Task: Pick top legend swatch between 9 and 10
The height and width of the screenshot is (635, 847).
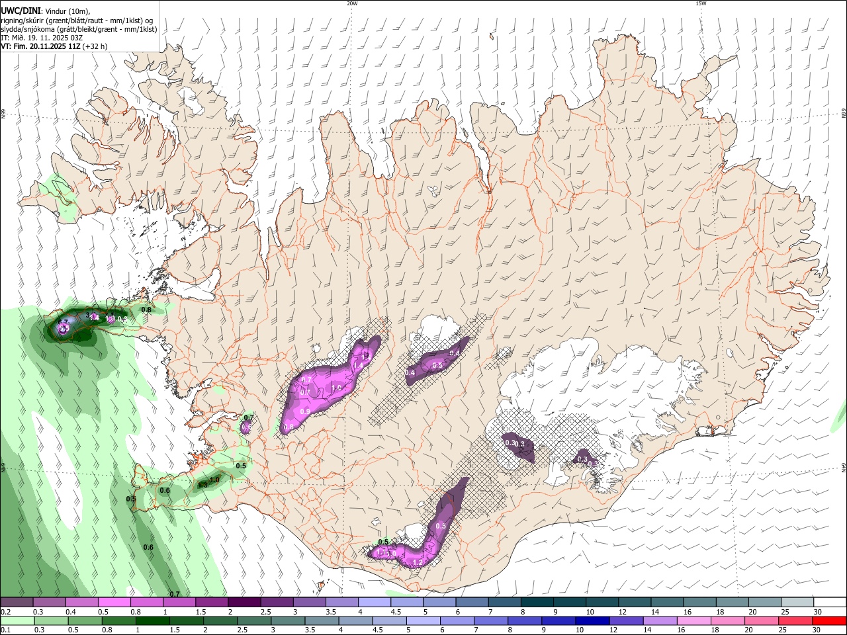Action: 569,603
